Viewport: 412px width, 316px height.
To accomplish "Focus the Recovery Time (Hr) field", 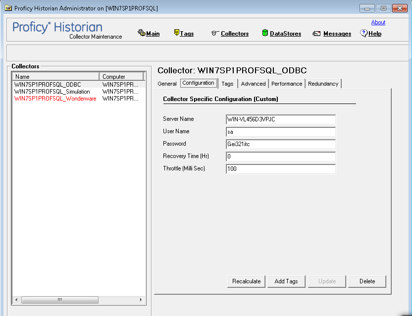I will coord(281,157).
